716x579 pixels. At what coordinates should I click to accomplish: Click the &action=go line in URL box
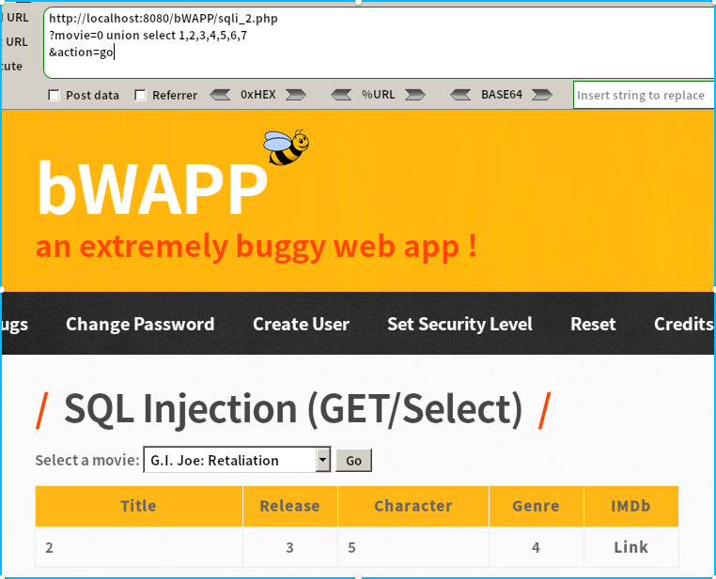(81, 53)
